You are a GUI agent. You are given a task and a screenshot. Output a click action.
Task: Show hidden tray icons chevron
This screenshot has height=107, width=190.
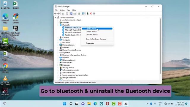pos(148,104)
